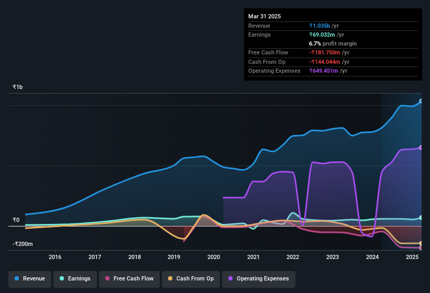The height and width of the screenshot is (293, 430).
Task: Click the Operating Expenses purple endpoint marker
Action: coord(421,148)
